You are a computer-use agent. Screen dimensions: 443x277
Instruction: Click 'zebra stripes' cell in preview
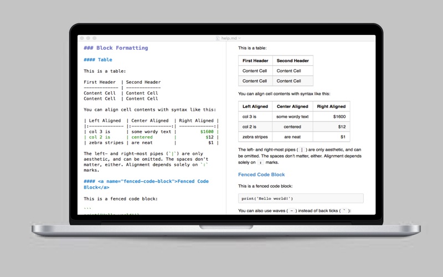(x=255, y=137)
